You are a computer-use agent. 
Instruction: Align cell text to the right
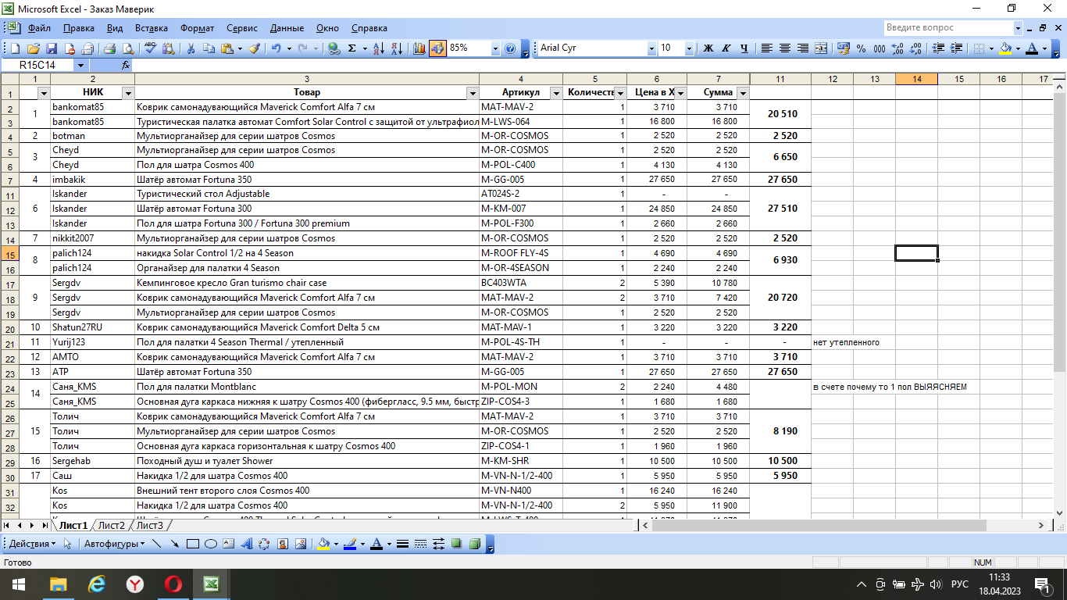pos(803,48)
